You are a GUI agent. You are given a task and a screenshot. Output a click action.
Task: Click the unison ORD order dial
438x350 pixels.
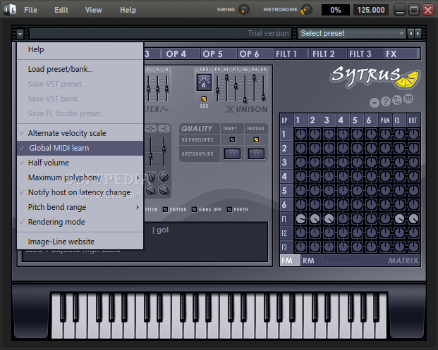[x=204, y=82]
